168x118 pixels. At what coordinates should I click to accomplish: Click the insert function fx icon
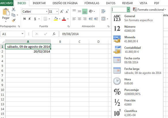coord(54,34)
